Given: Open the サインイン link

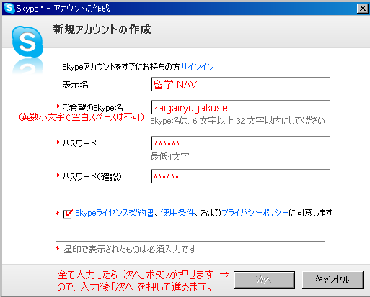Looking at the screenshot, I should click(197, 67).
